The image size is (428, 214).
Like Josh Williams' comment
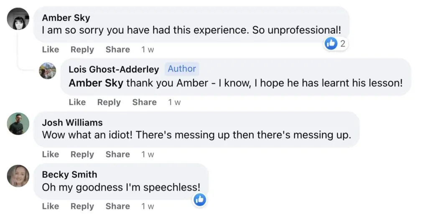click(51, 154)
